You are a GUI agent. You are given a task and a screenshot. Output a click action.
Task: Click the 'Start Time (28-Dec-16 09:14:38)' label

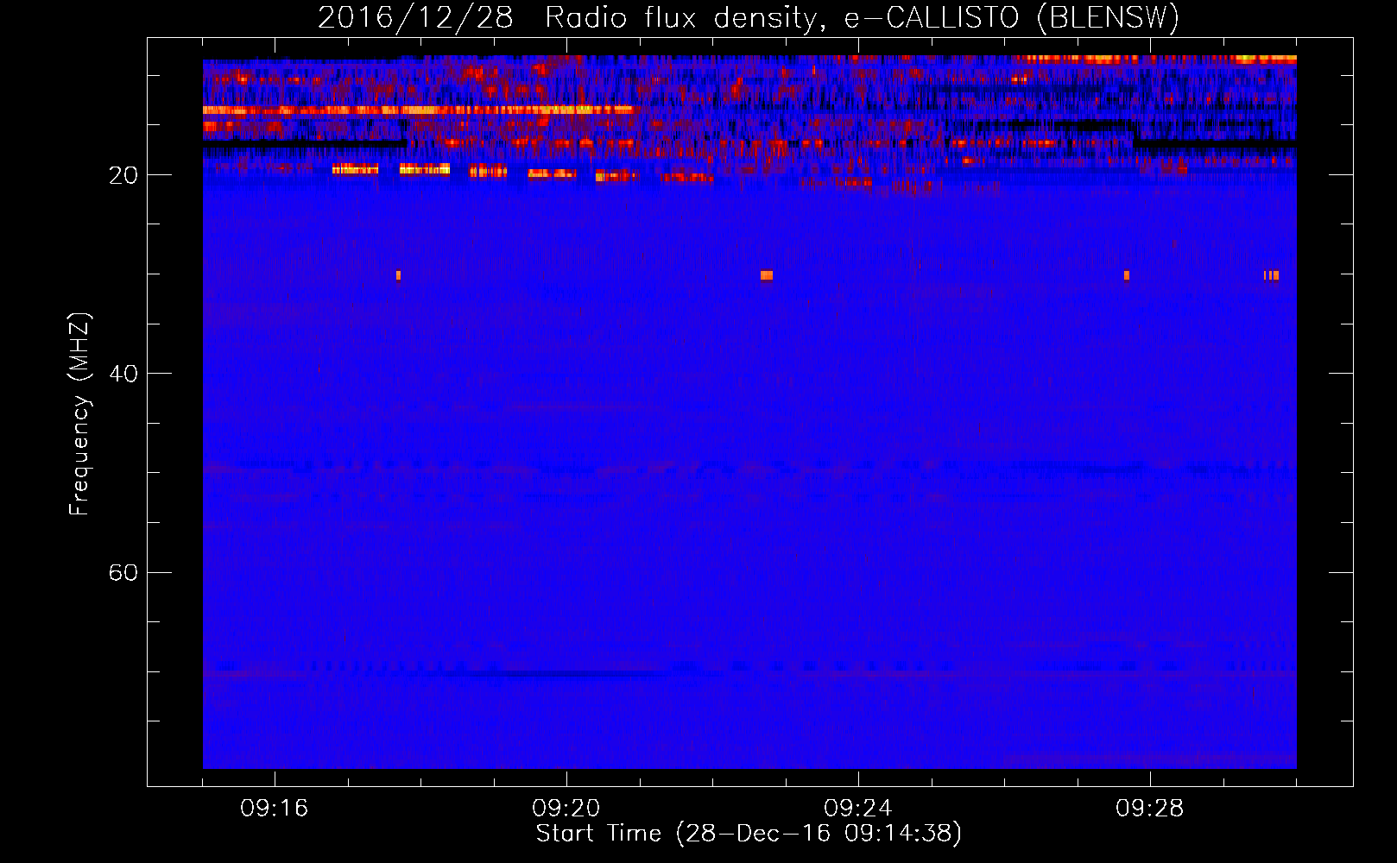point(749,834)
